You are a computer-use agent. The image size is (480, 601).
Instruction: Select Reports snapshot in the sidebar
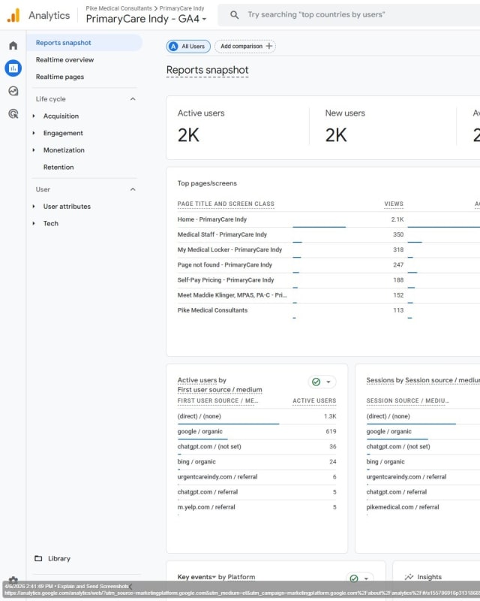[84, 43]
